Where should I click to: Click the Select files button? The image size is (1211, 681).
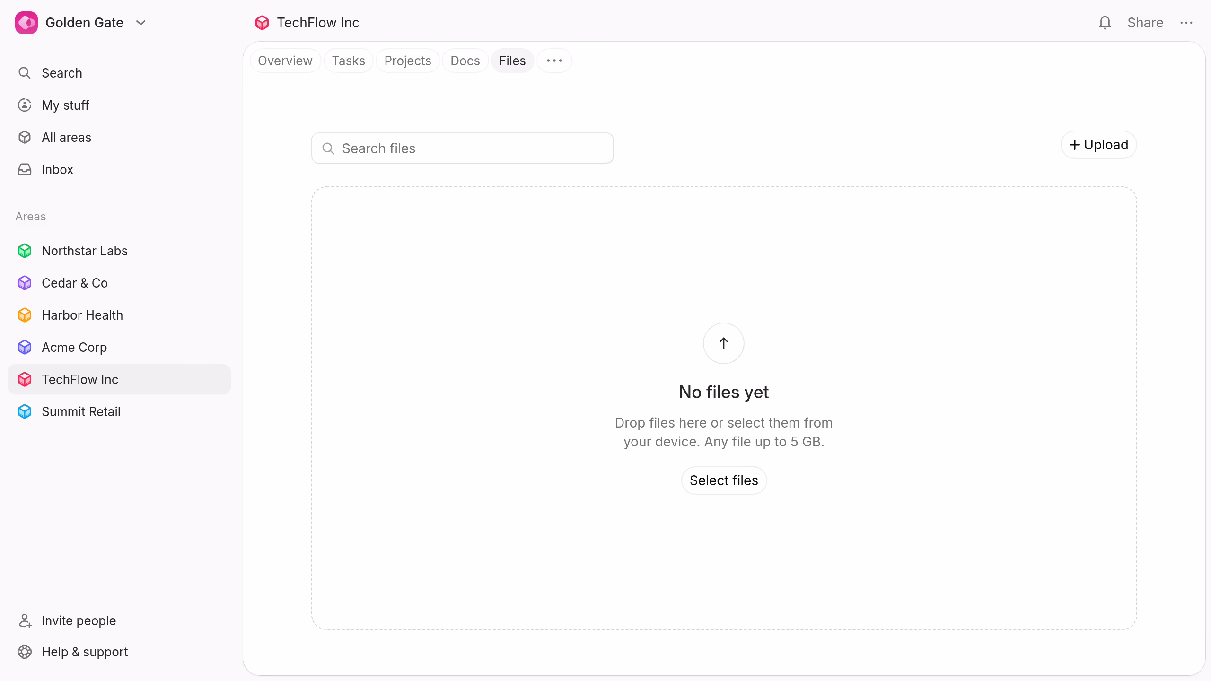coord(724,480)
